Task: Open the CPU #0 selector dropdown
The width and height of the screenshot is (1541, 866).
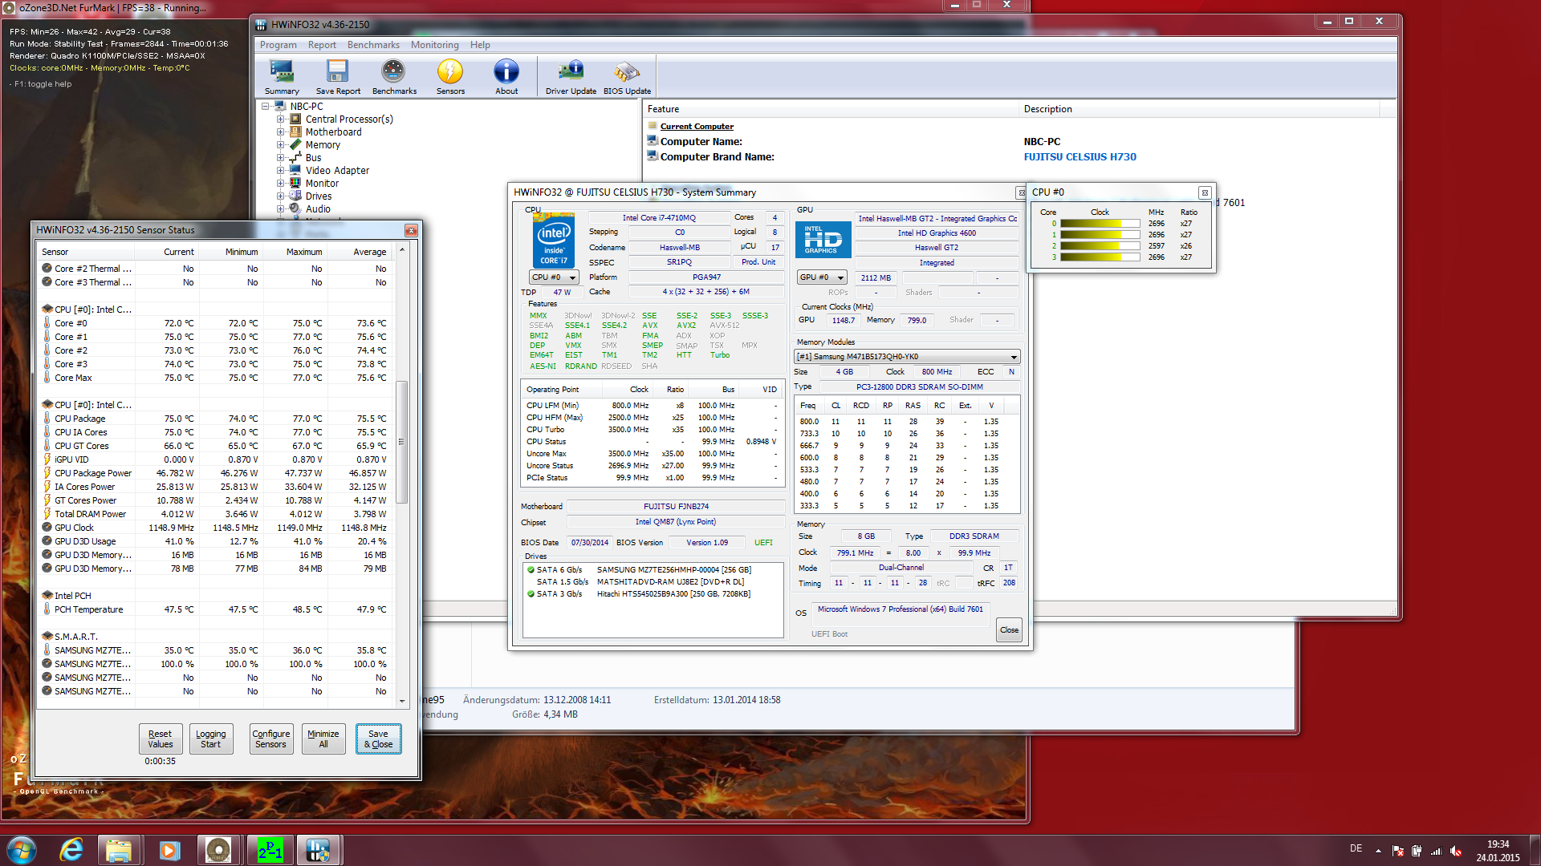Action: pos(554,277)
